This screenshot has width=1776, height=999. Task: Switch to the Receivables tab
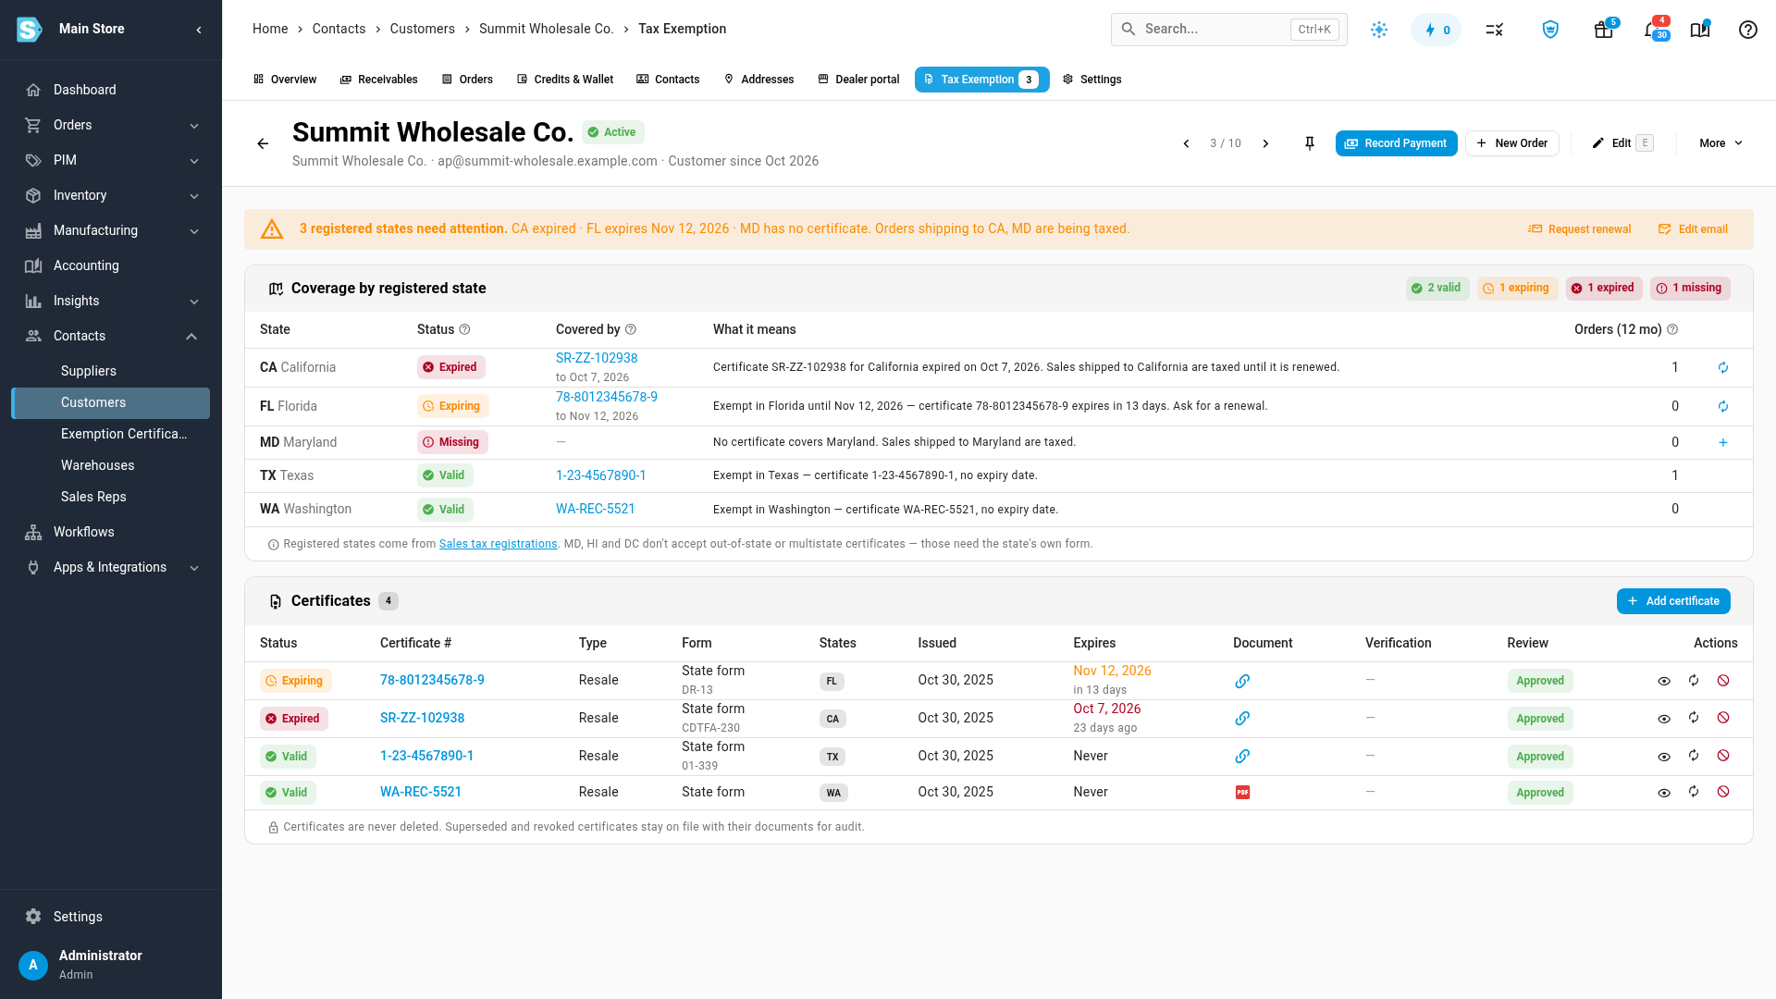[x=378, y=80]
